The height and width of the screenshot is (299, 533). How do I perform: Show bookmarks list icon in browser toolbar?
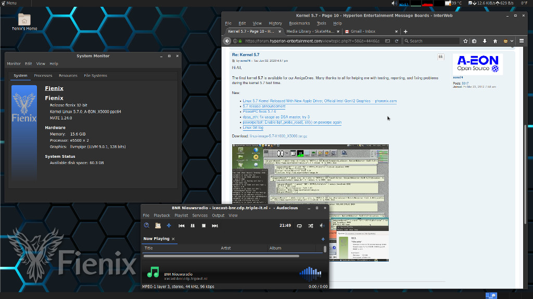click(x=474, y=41)
